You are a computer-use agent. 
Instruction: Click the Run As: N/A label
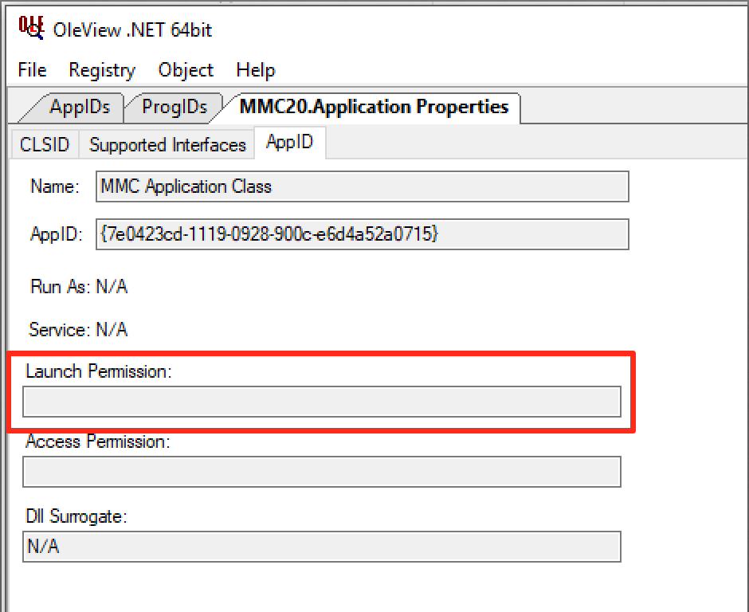(x=78, y=287)
